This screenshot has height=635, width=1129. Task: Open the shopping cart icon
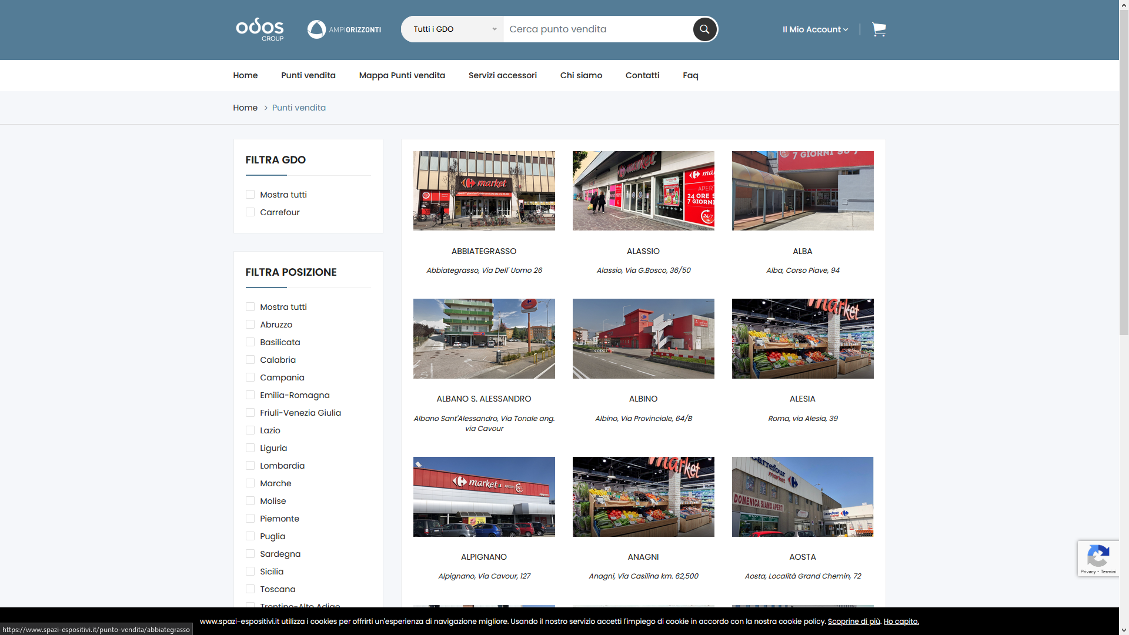click(x=879, y=29)
